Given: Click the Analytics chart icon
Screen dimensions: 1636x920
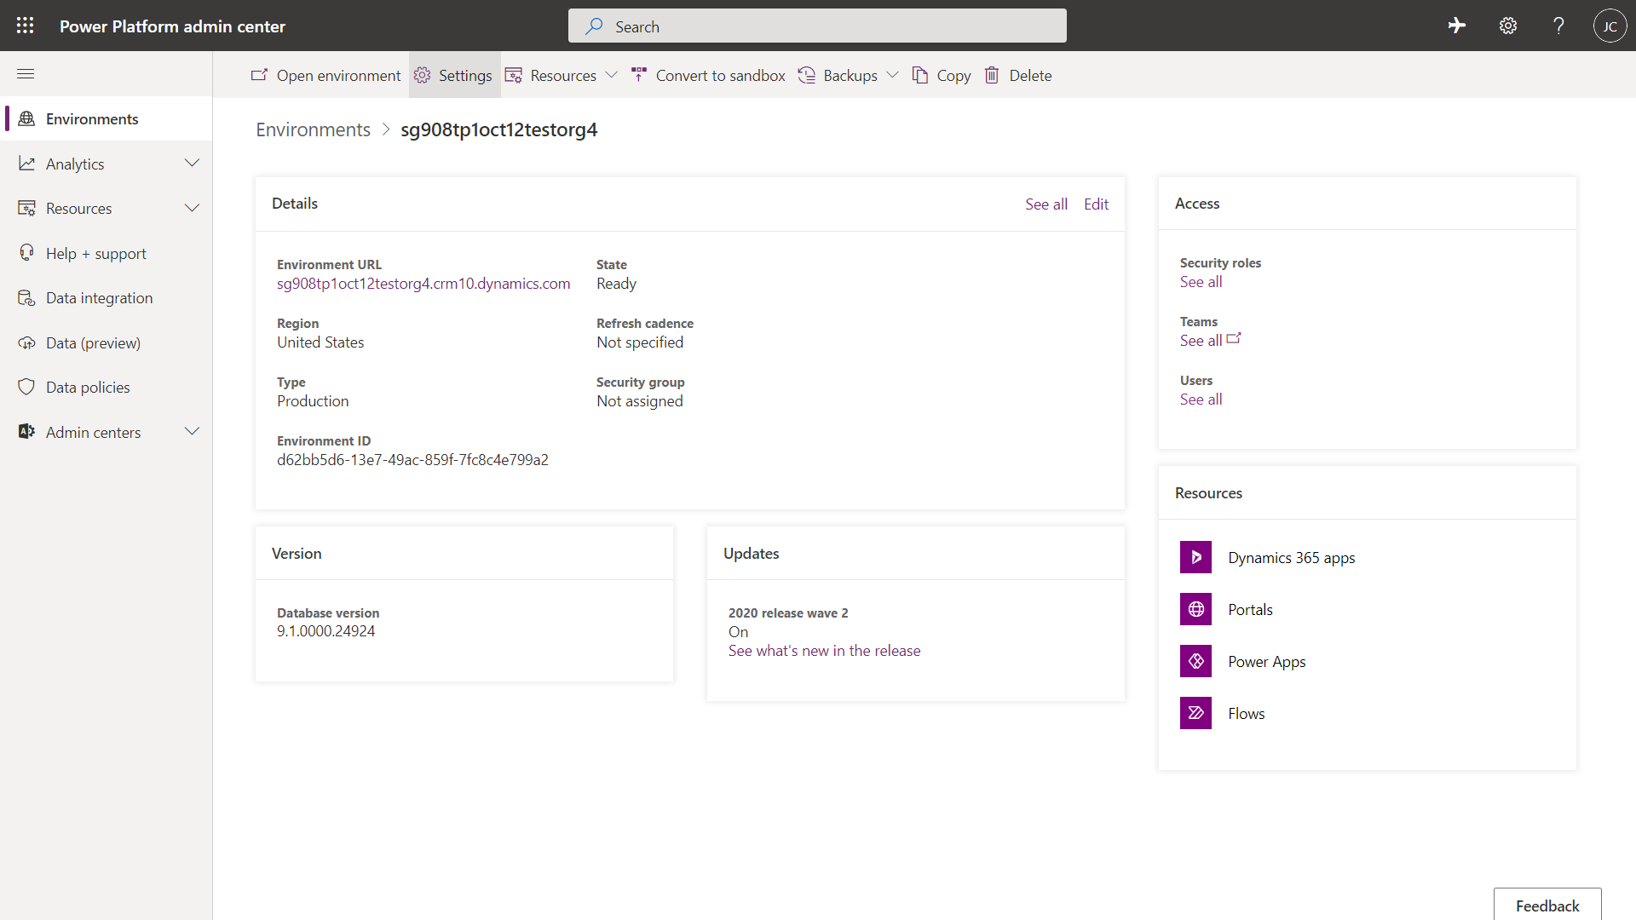Looking at the screenshot, I should click(26, 164).
